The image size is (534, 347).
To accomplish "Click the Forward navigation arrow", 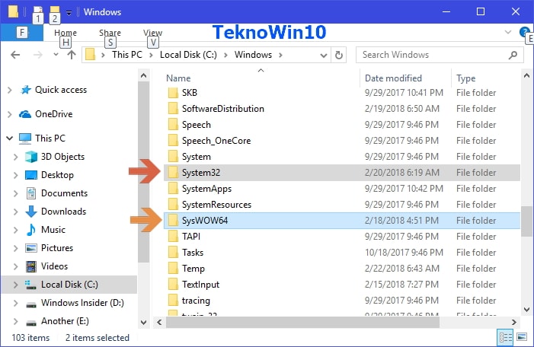I will (38, 55).
